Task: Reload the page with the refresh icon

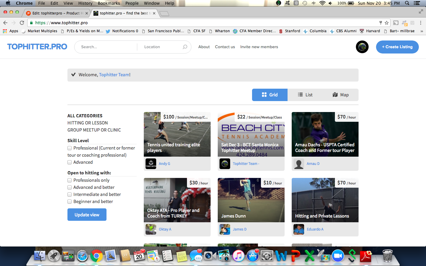Action: coord(22,23)
